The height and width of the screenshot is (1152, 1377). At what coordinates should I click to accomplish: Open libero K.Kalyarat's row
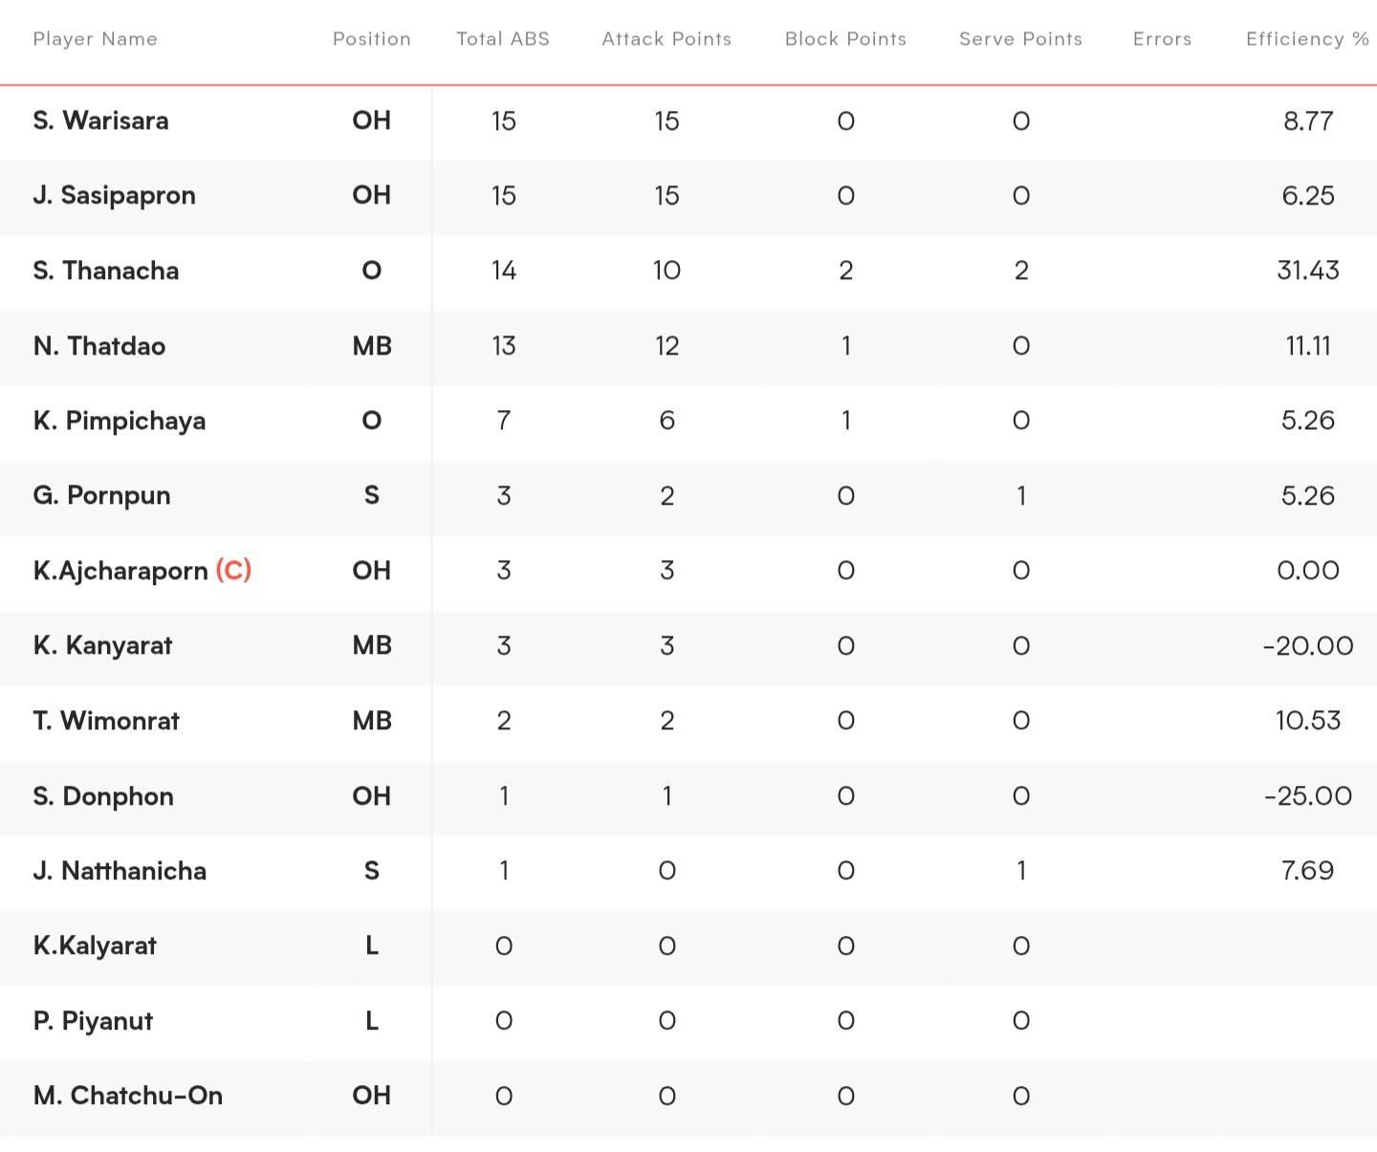688,946
